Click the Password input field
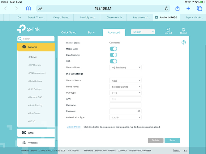 click(126, 111)
